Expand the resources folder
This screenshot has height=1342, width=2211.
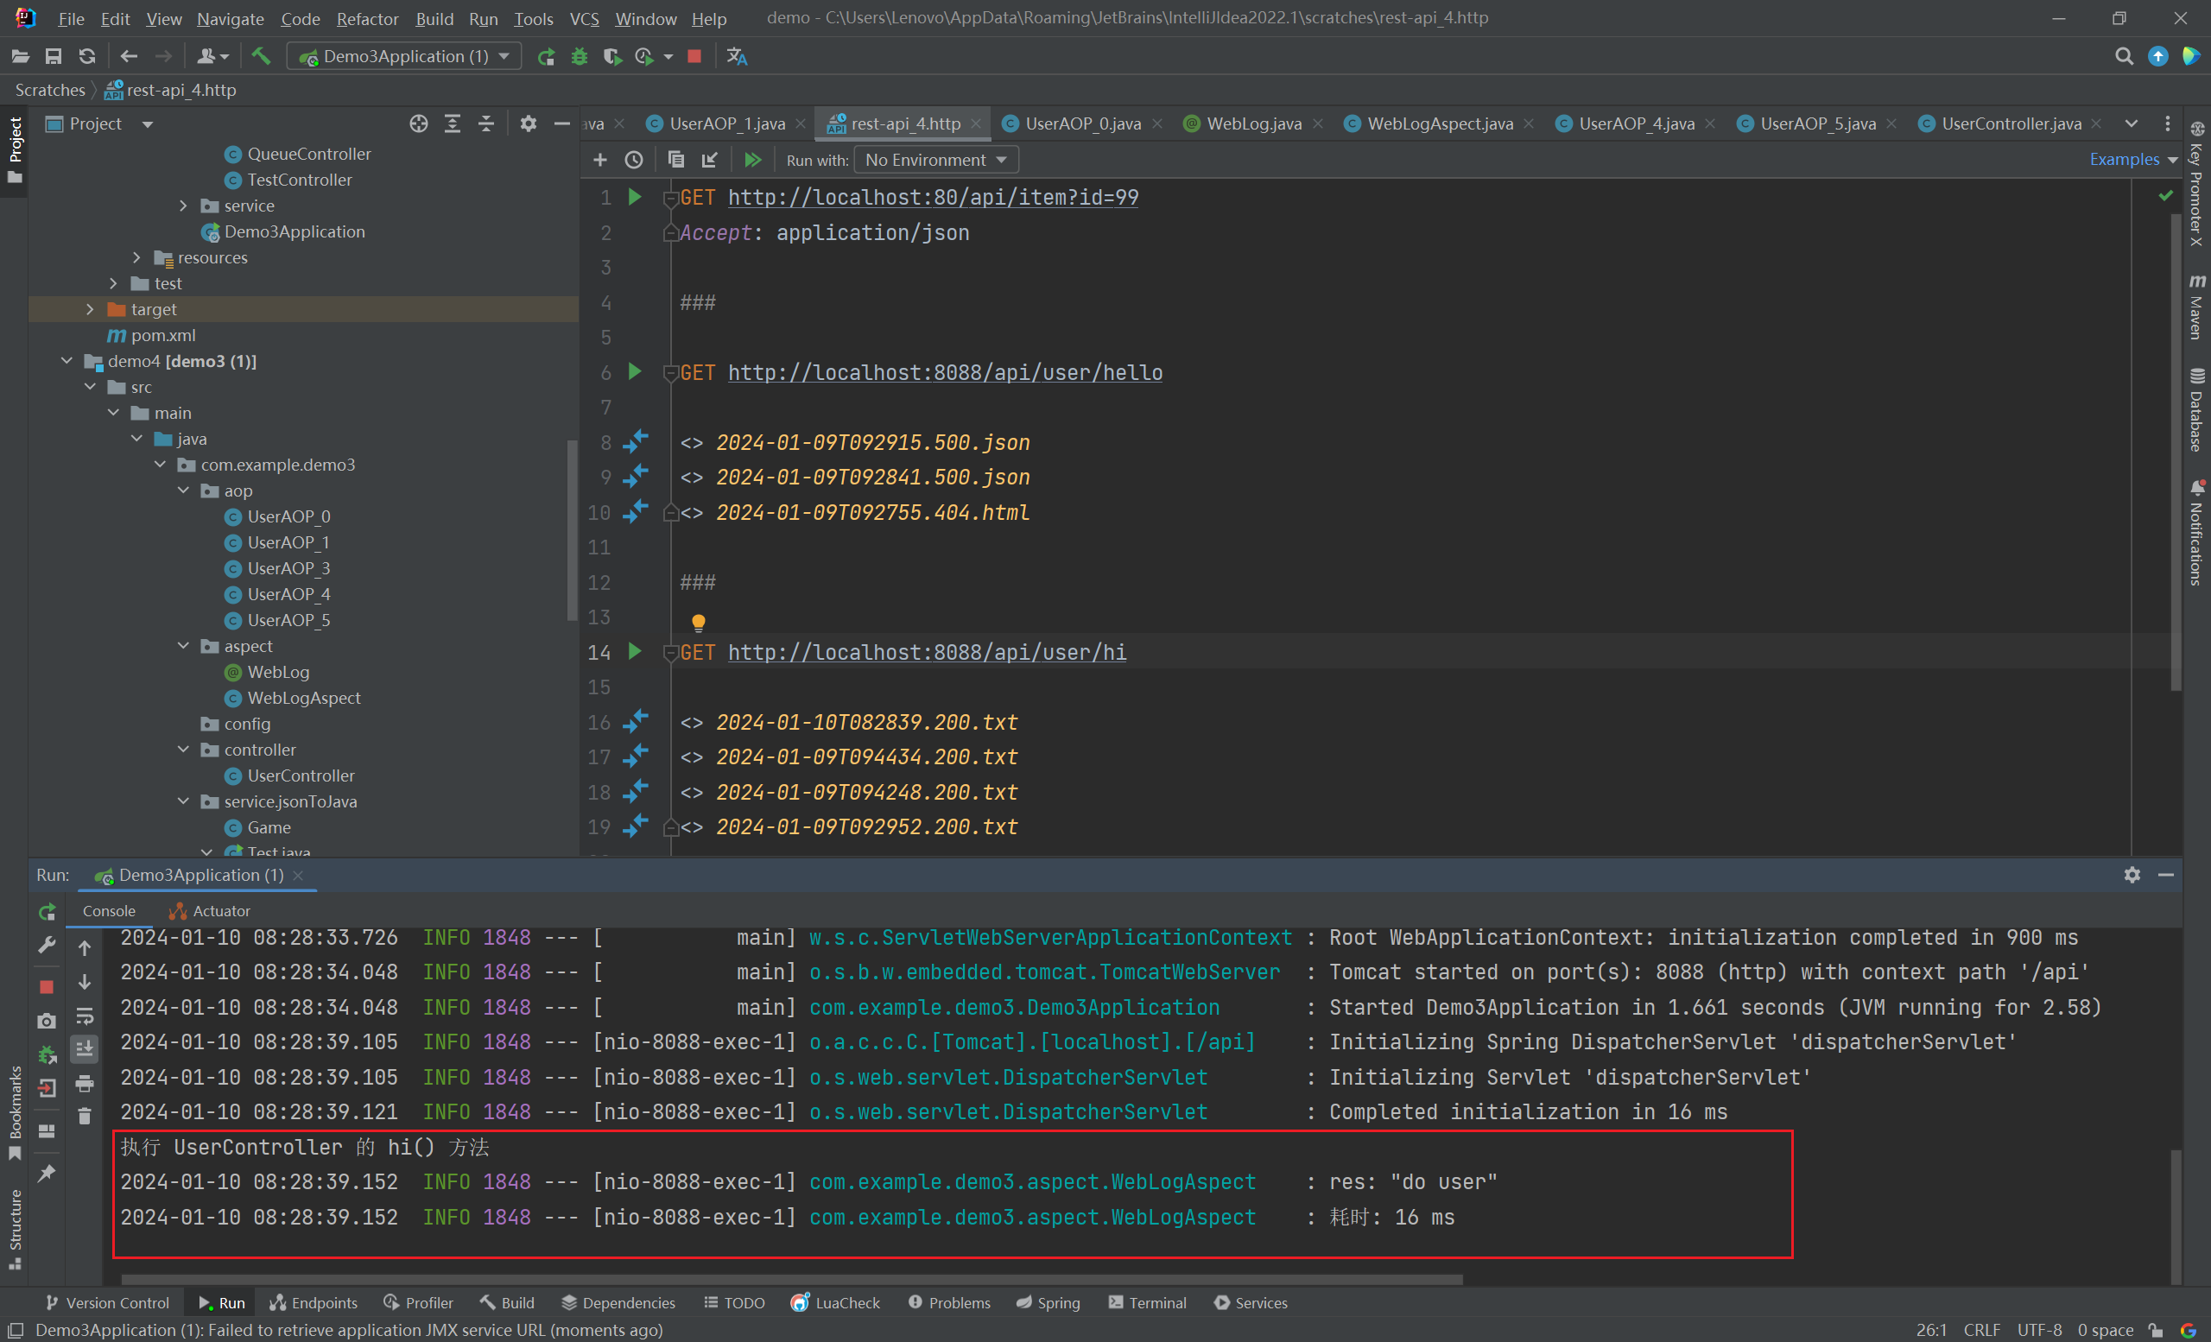point(136,257)
